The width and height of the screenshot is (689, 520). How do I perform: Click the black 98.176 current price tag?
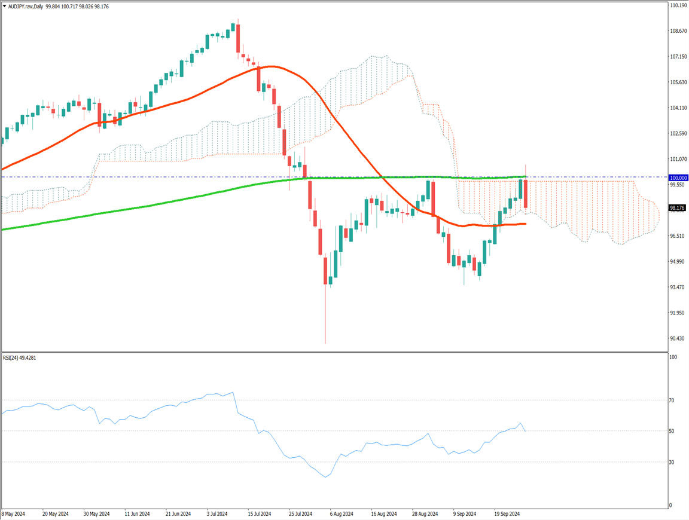pyautogui.click(x=678, y=208)
